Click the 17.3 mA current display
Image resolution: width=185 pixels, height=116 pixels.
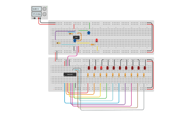click(36, 14)
